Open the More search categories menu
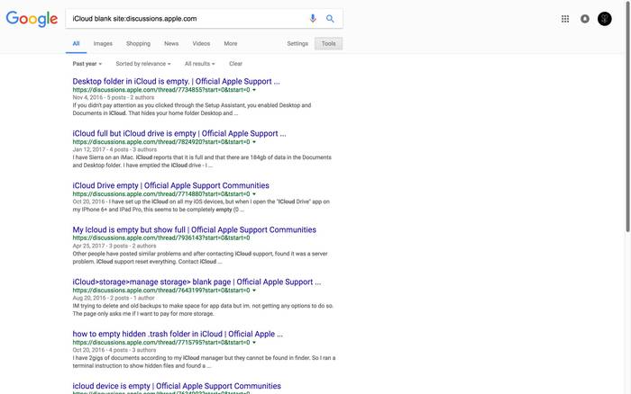The image size is (631, 394). coord(231,43)
